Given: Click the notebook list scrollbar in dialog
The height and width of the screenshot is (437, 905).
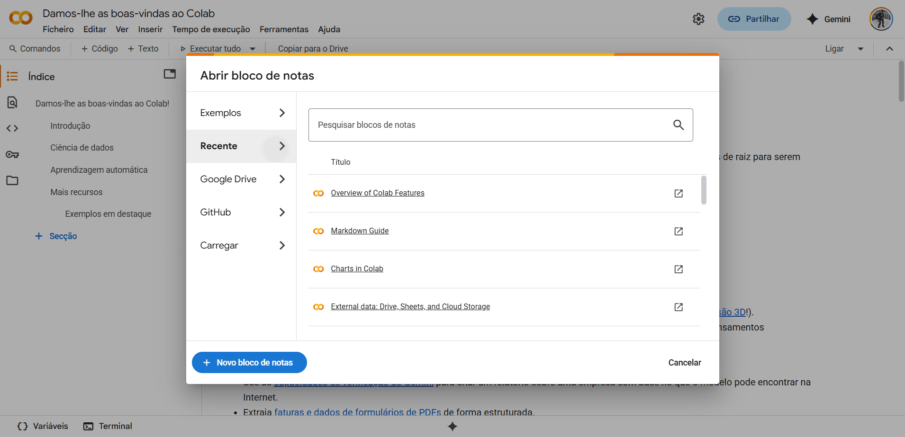Looking at the screenshot, I should coord(704,190).
